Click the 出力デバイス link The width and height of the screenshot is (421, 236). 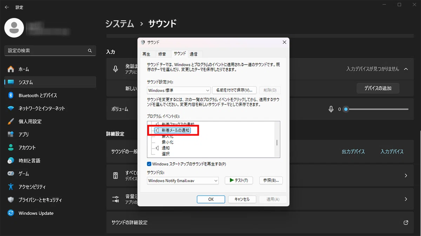tap(353, 152)
